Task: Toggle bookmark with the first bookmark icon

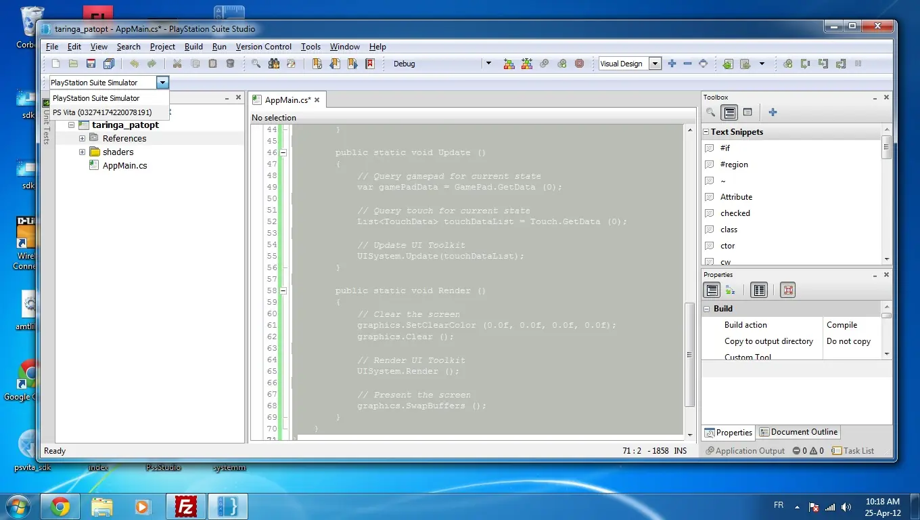Action: pos(317,64)
